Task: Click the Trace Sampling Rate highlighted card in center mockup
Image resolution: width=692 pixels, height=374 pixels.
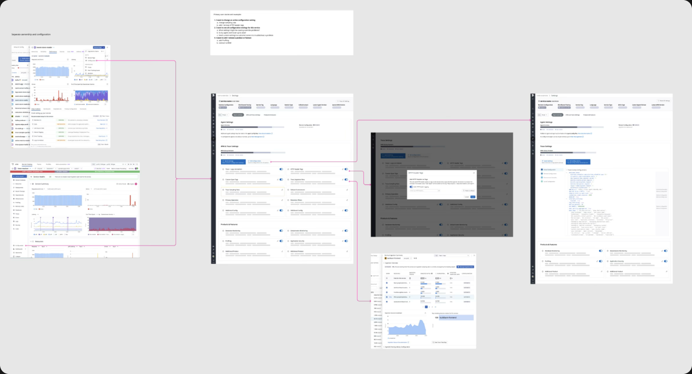Action: click(253, 191)
